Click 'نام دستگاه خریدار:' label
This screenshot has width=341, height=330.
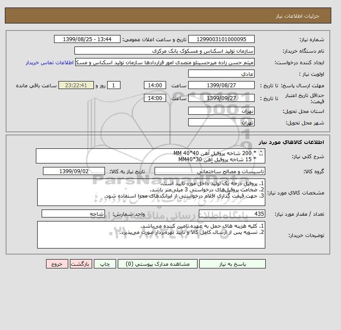click(x=303, y=51)
